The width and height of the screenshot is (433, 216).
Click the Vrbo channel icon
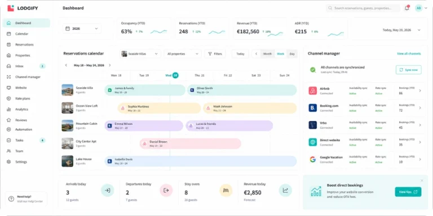(312, 125)
